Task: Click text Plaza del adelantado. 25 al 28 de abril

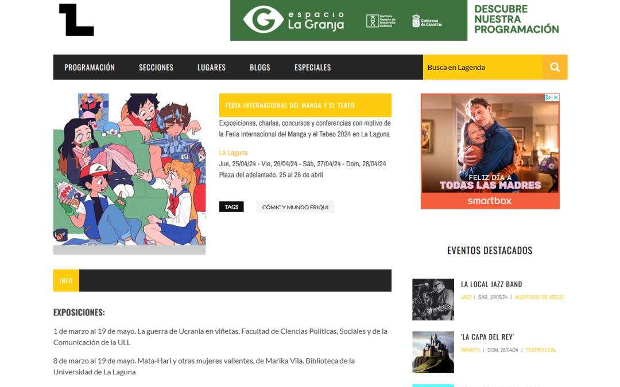Action: click(x=271, y=174)
